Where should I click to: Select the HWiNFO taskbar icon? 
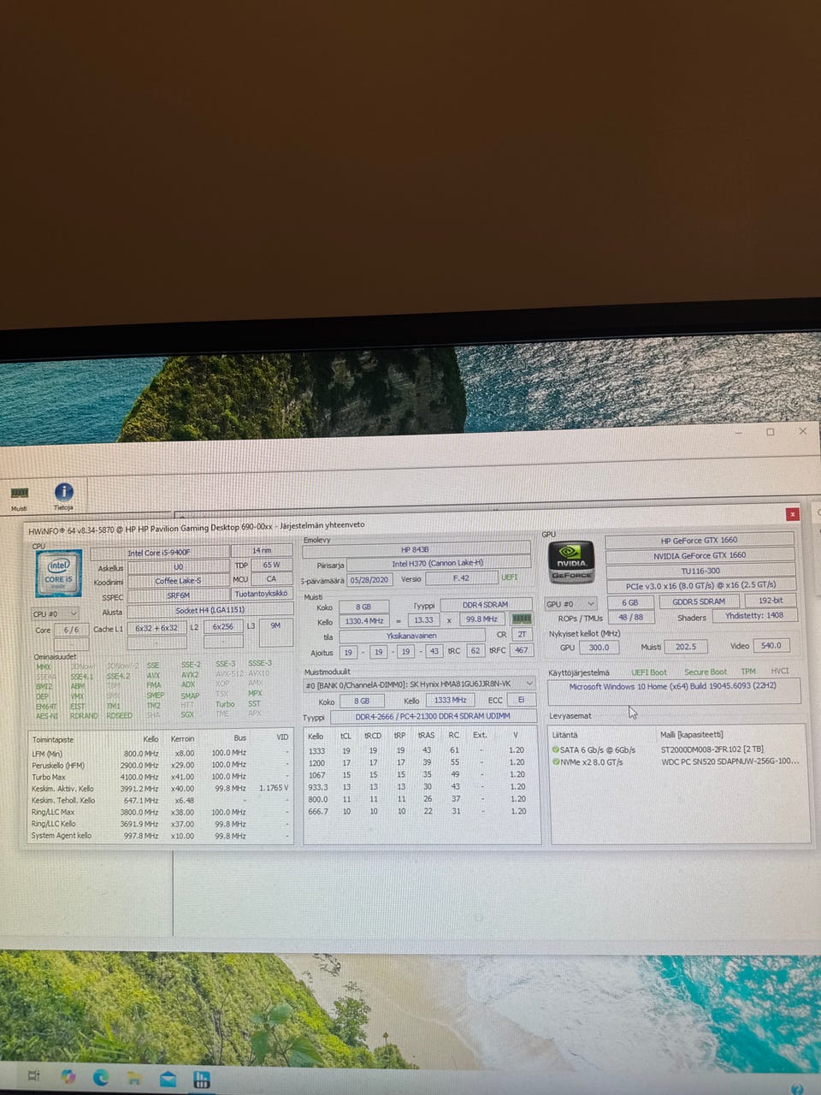(202, 1080)
